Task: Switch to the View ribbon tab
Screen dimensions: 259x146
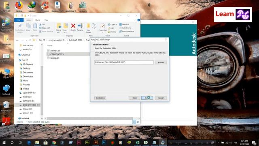Action: [x=46, y=20]
